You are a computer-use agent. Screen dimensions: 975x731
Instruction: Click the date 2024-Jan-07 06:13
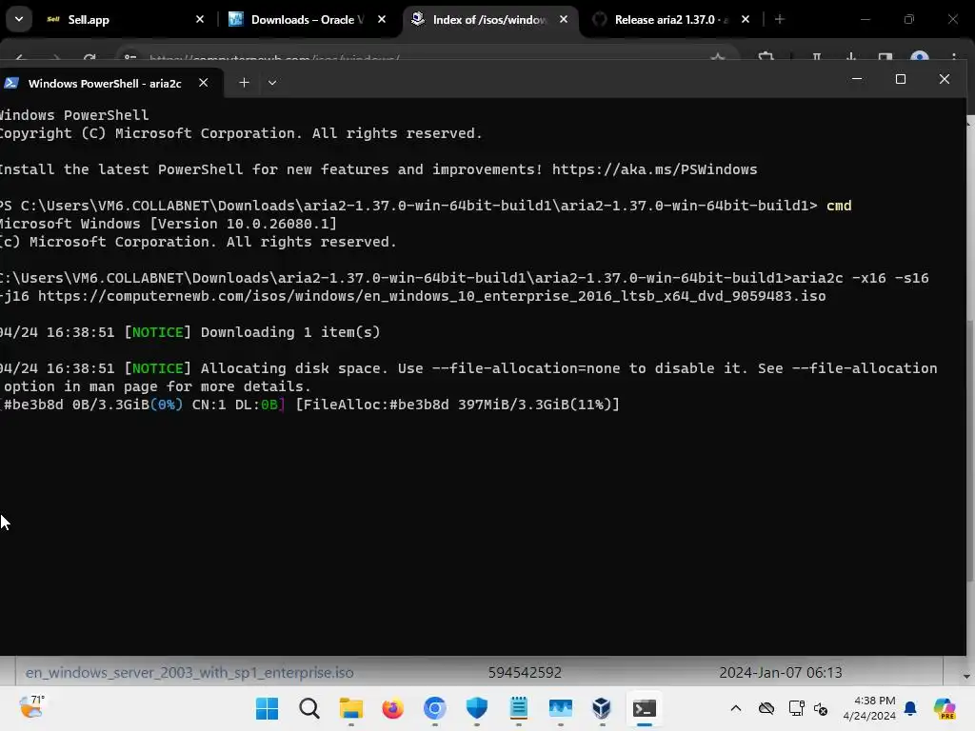click(x=781, y=673)
